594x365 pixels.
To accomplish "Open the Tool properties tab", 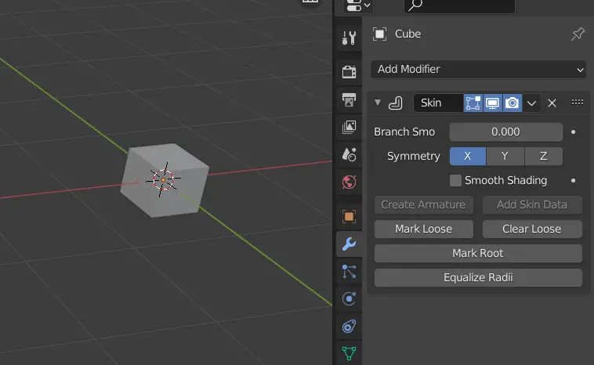I will pyautogui.click(x=349, y=38).
